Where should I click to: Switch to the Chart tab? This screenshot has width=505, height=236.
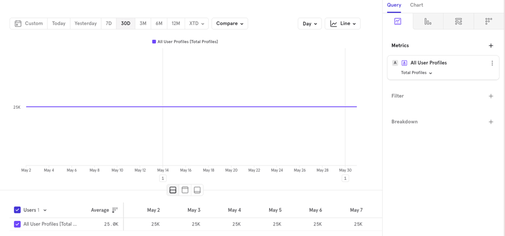coord(416,5)
